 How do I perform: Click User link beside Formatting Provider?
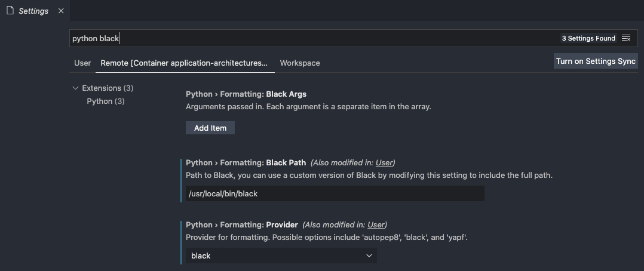click(376, 224)
